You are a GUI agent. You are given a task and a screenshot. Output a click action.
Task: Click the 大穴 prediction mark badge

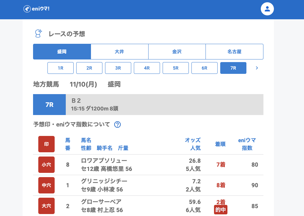(46, 206)
